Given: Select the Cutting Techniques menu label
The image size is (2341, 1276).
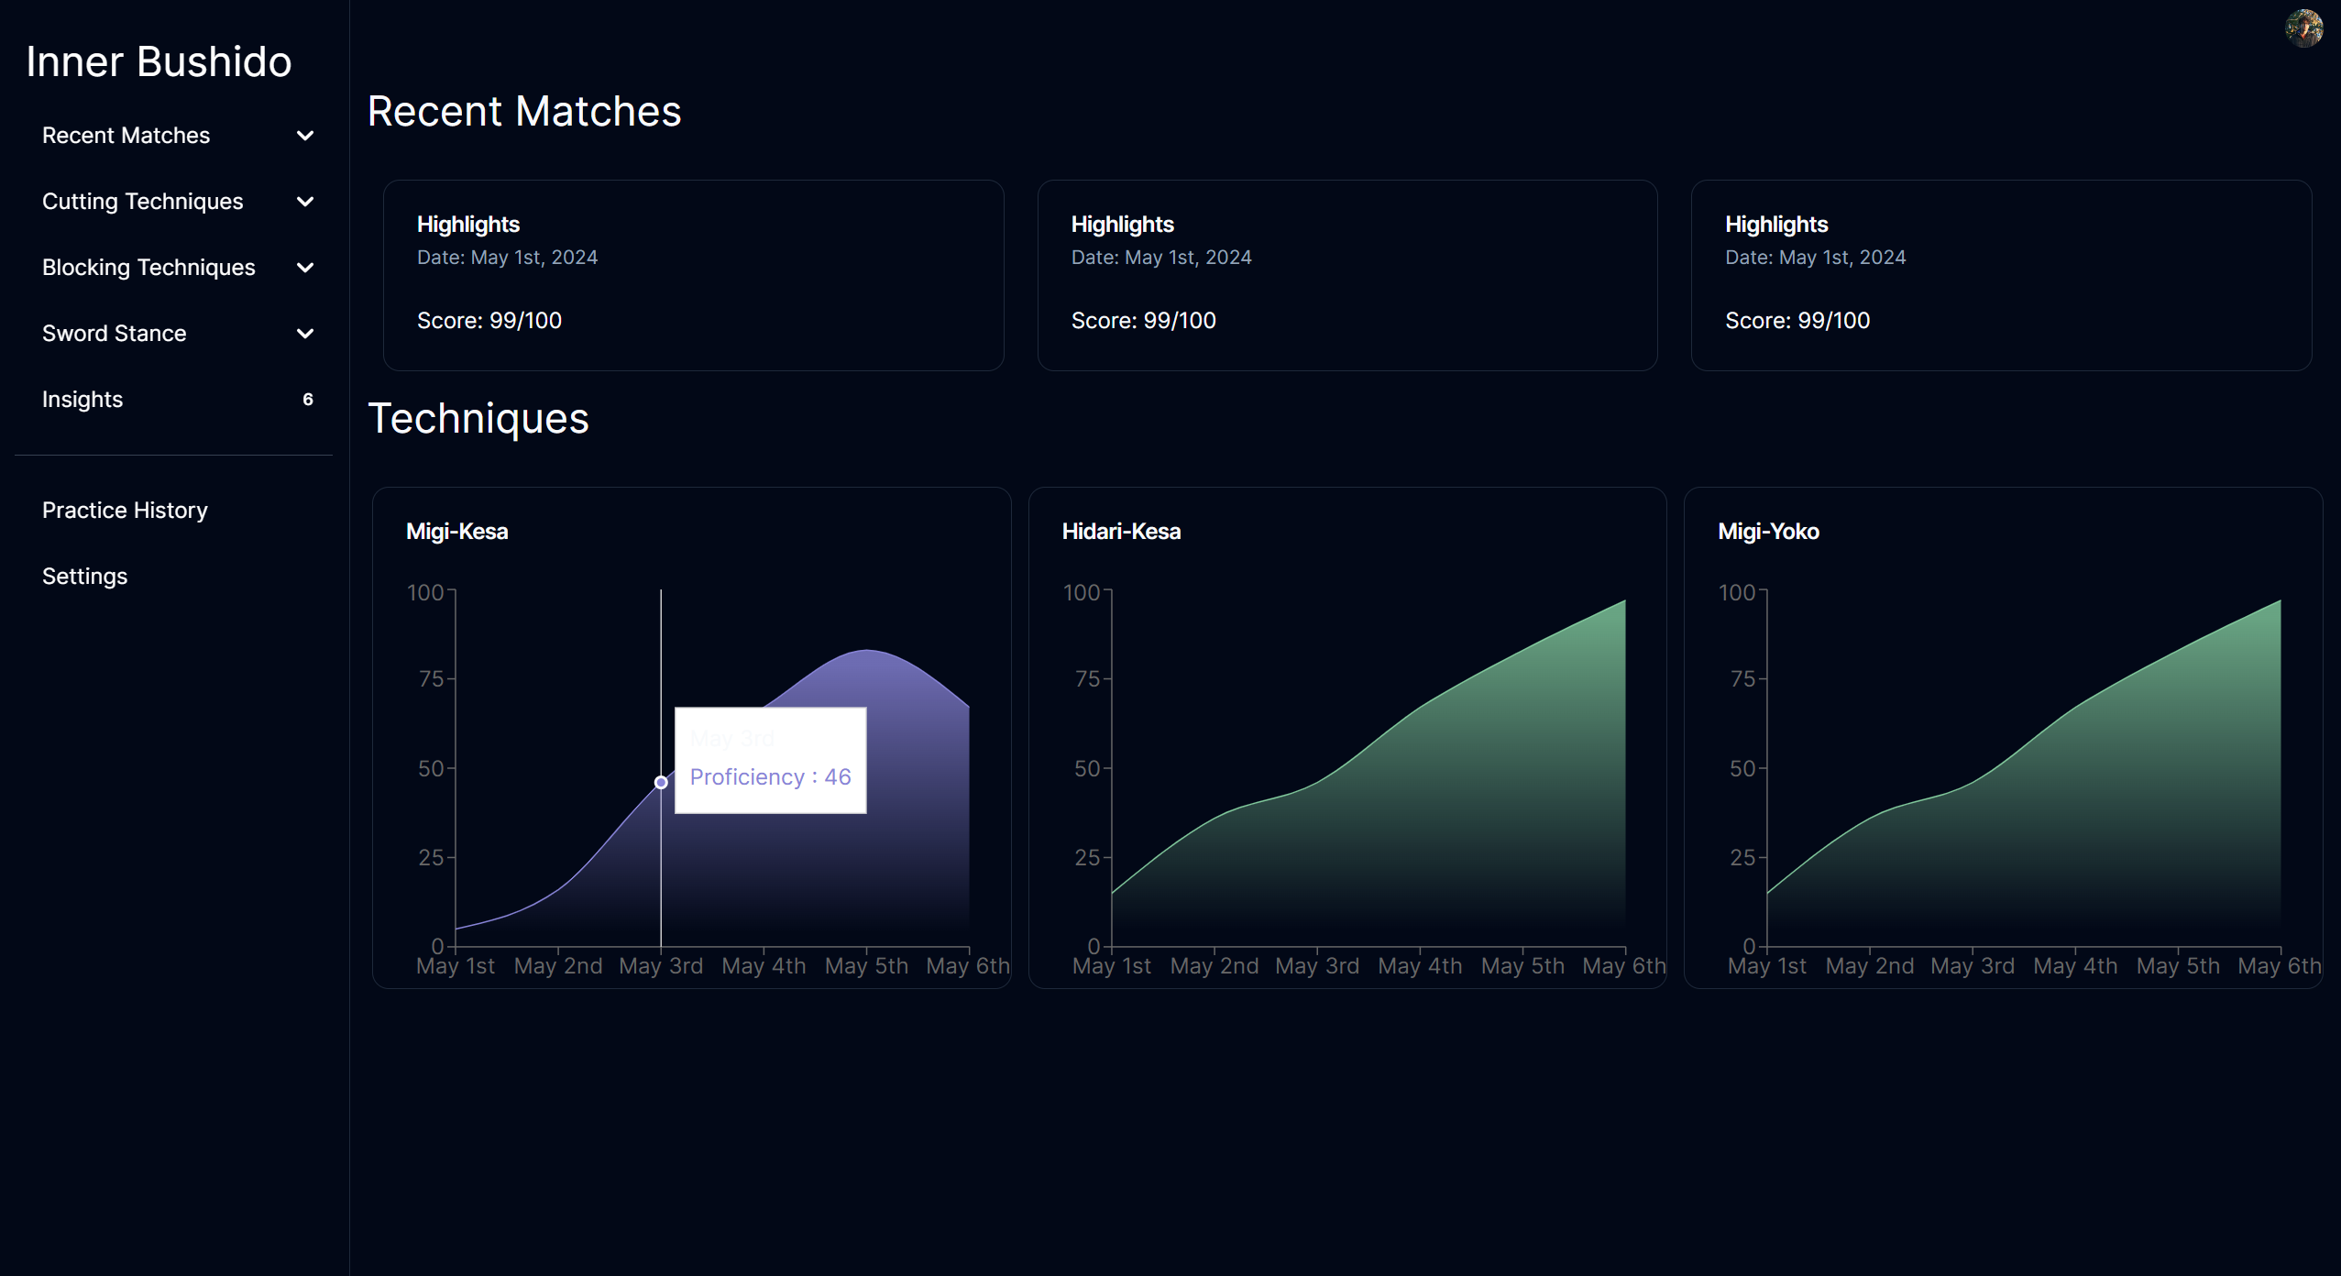Looking at the screenshot, I should click(143, 202).
